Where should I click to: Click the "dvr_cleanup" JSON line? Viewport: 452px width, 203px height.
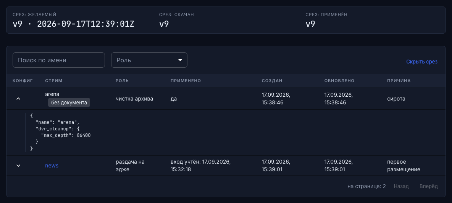58,128
